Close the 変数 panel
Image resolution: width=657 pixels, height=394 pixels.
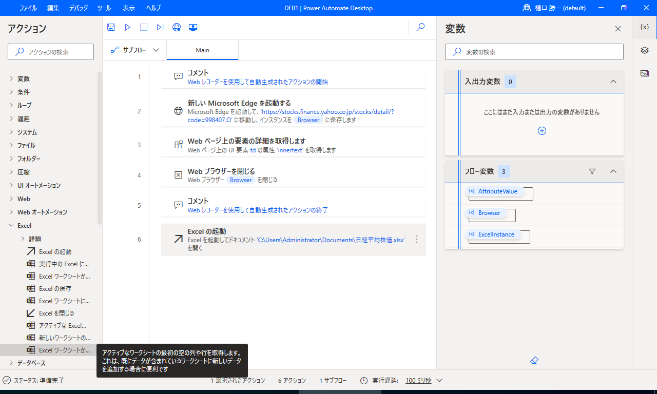618,29
